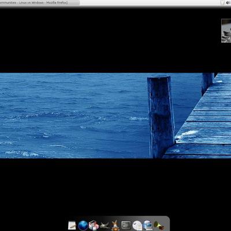Open the aMule rabbit dock icon

click(115, 225)
